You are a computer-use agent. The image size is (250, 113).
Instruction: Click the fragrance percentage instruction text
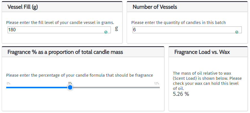(x=79, y=75)
